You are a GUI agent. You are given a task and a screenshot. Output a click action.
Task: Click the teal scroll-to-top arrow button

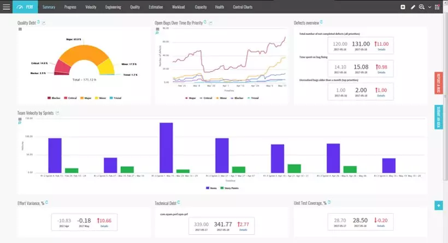(x=439, y=205)
